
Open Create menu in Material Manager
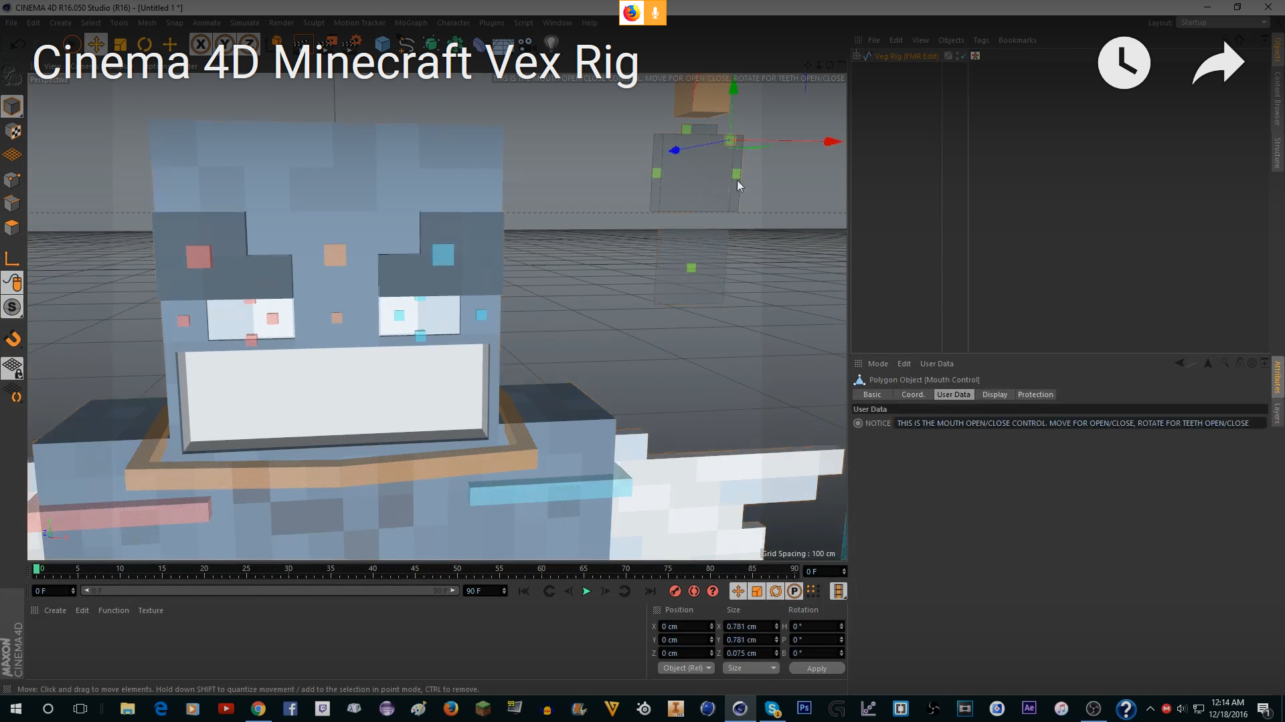point(55,610)
